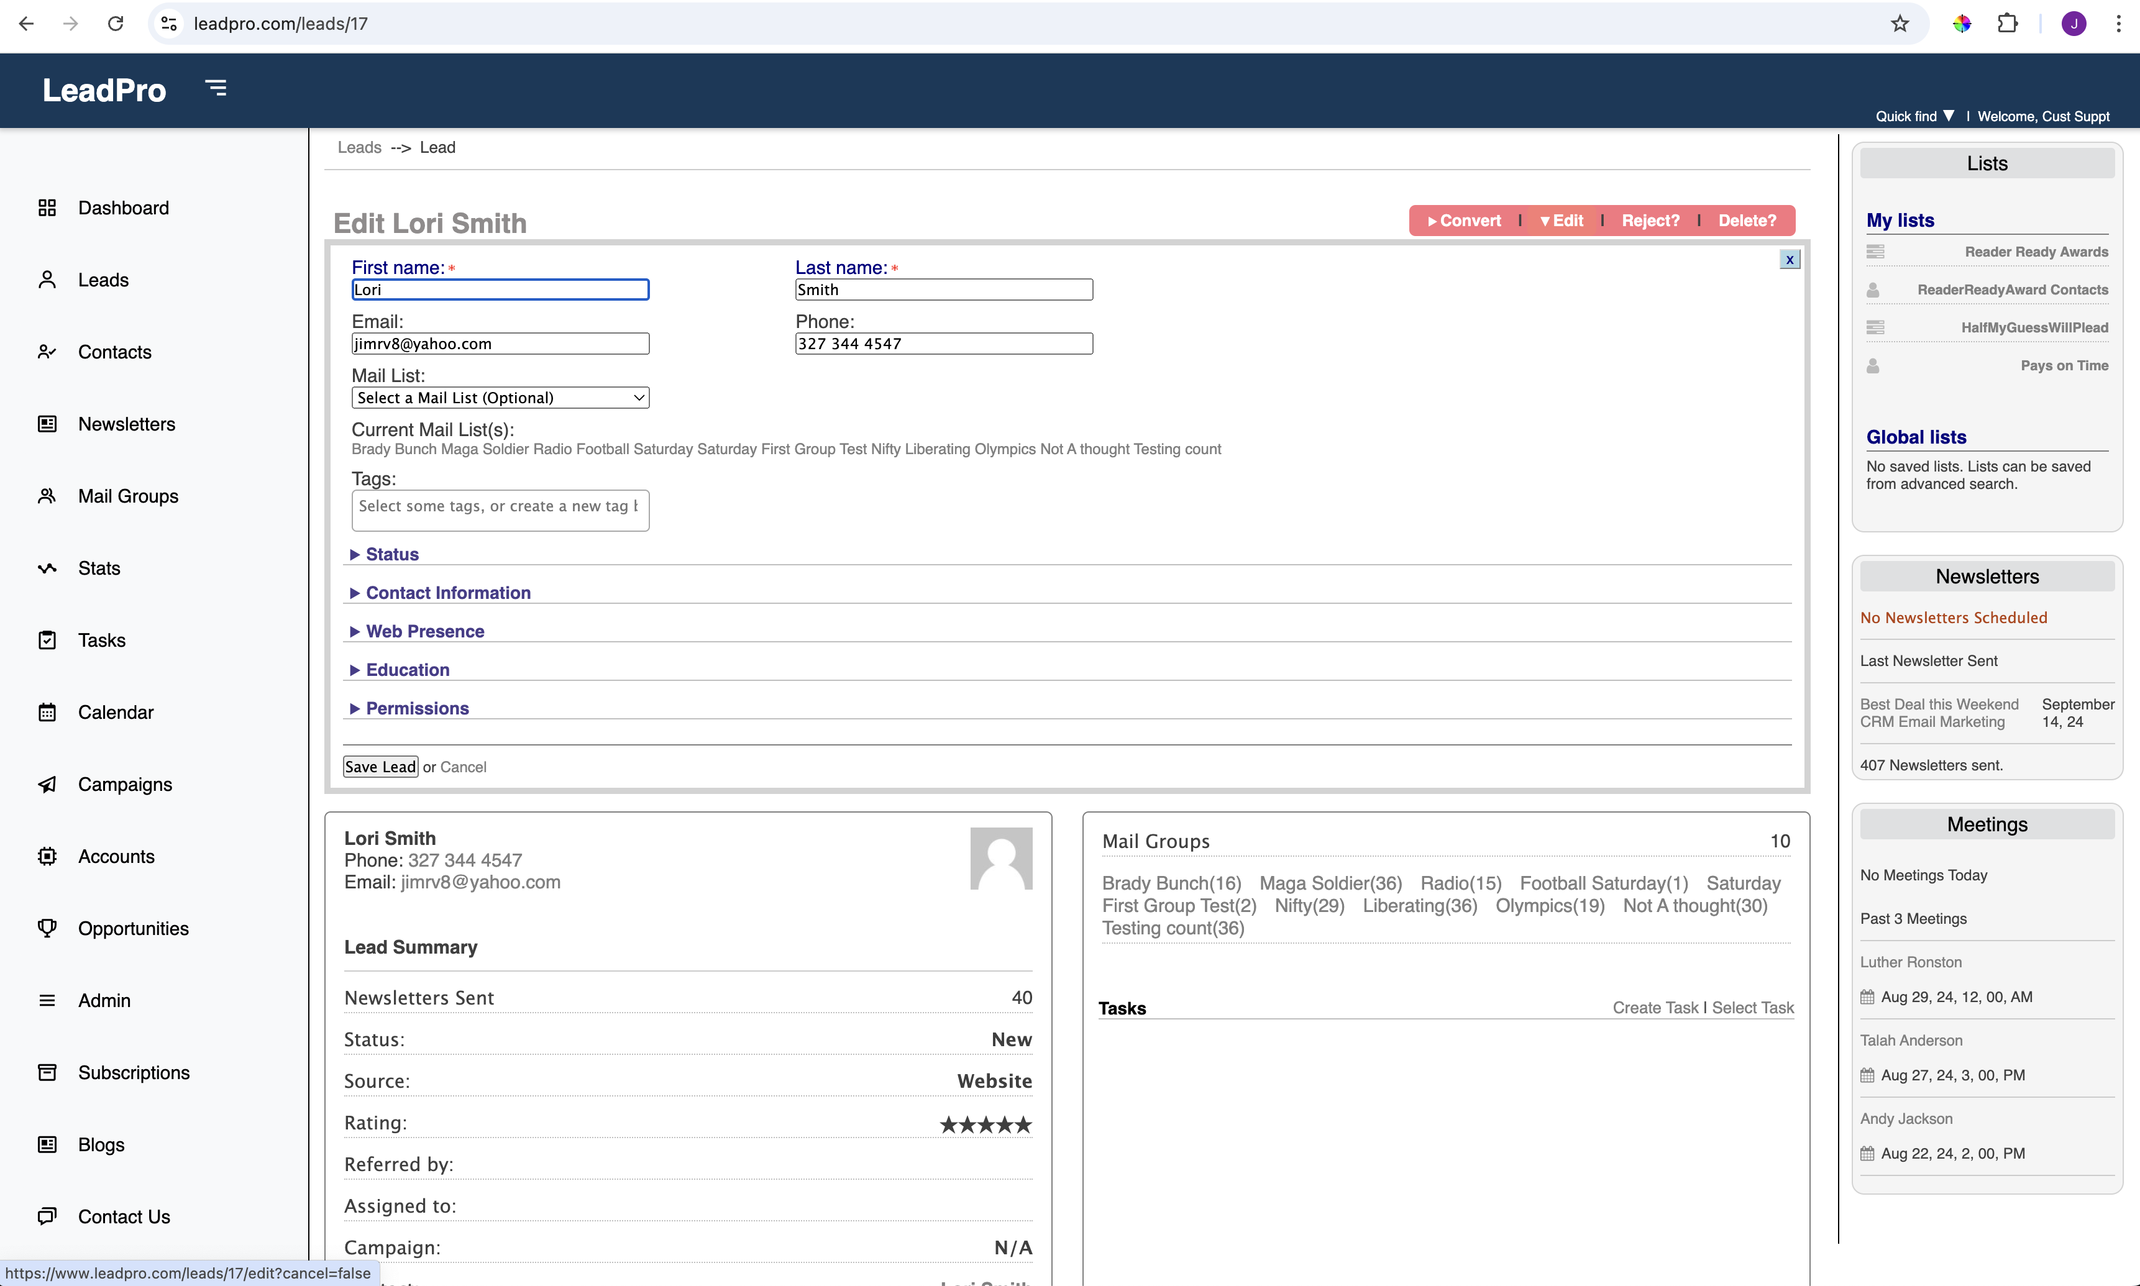
Task: Click the Campaigns megaphone icon
Action: pos(47,784)
